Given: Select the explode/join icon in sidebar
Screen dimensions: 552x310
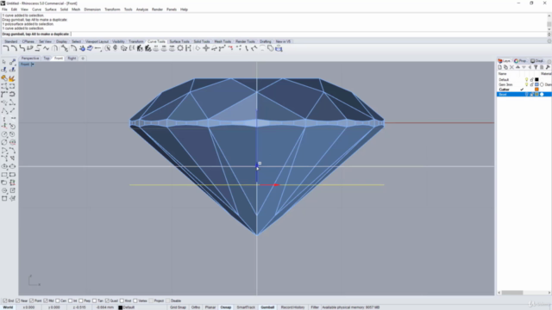Looking at the screenshot, I should pos(12,78).
